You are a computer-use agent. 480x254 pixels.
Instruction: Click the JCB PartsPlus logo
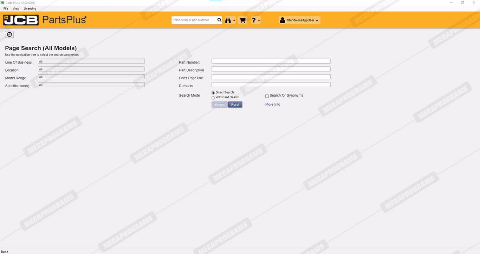(x=45, y=20)
